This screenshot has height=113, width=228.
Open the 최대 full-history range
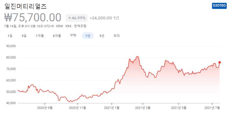click(x=117, y=36)
